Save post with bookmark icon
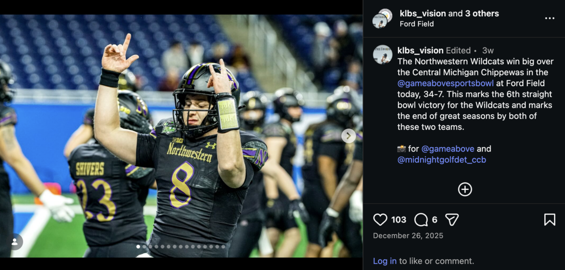The image size is (565, 270). (549, 220)
